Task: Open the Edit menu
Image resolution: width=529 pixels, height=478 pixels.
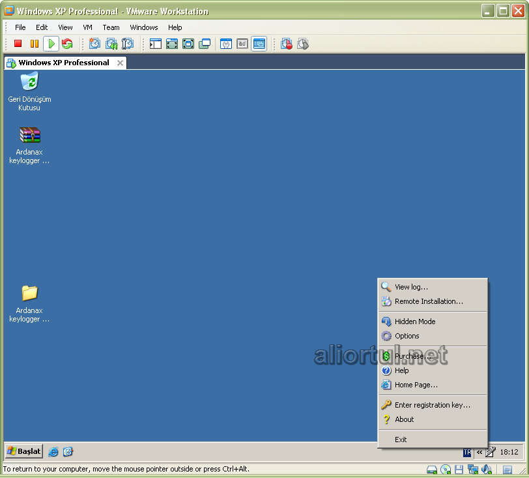Action: point(42,27)
